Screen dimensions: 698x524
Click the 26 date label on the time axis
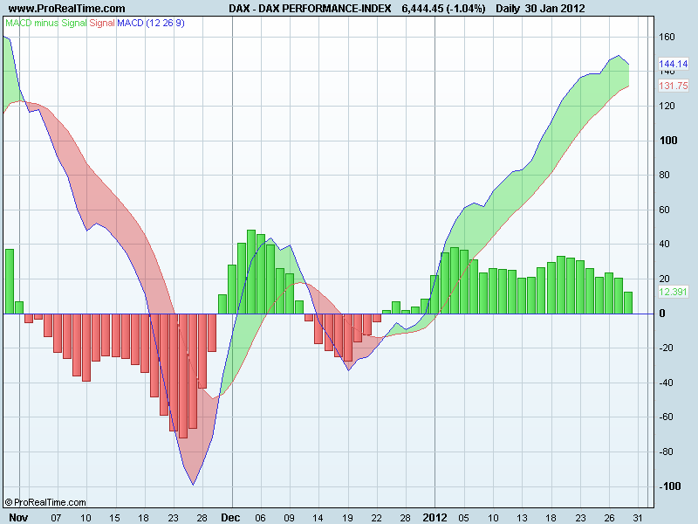tap(609, 518)
